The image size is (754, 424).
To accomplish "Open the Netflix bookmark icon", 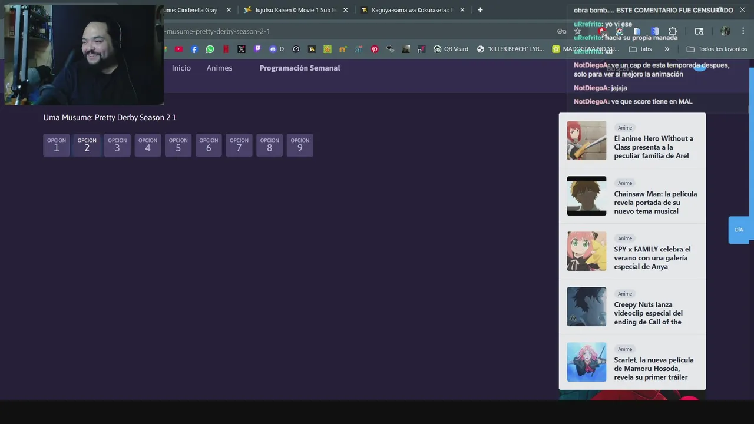I will pyautogui.click(x=226, y=49).
